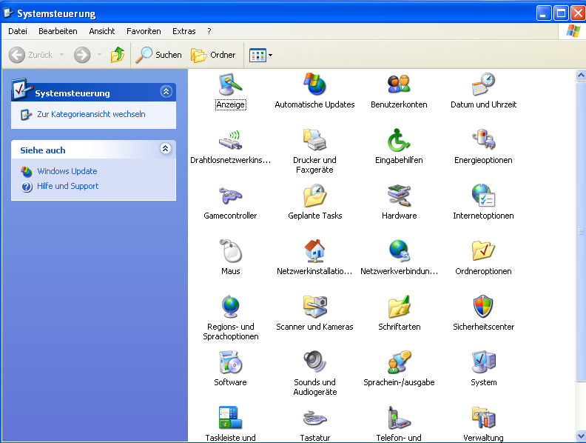Open the Anzeige display settings icon
The width and height of the screenshot is (586, 443).
231,84
